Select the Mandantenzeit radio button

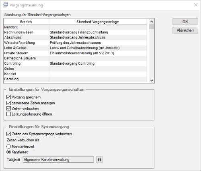click(x=8, y=147)
